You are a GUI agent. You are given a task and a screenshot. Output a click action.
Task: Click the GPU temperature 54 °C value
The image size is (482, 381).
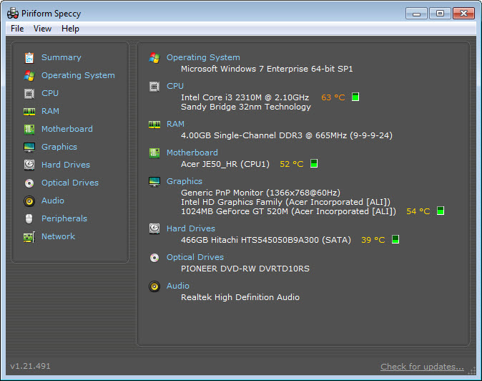point(418,211)
